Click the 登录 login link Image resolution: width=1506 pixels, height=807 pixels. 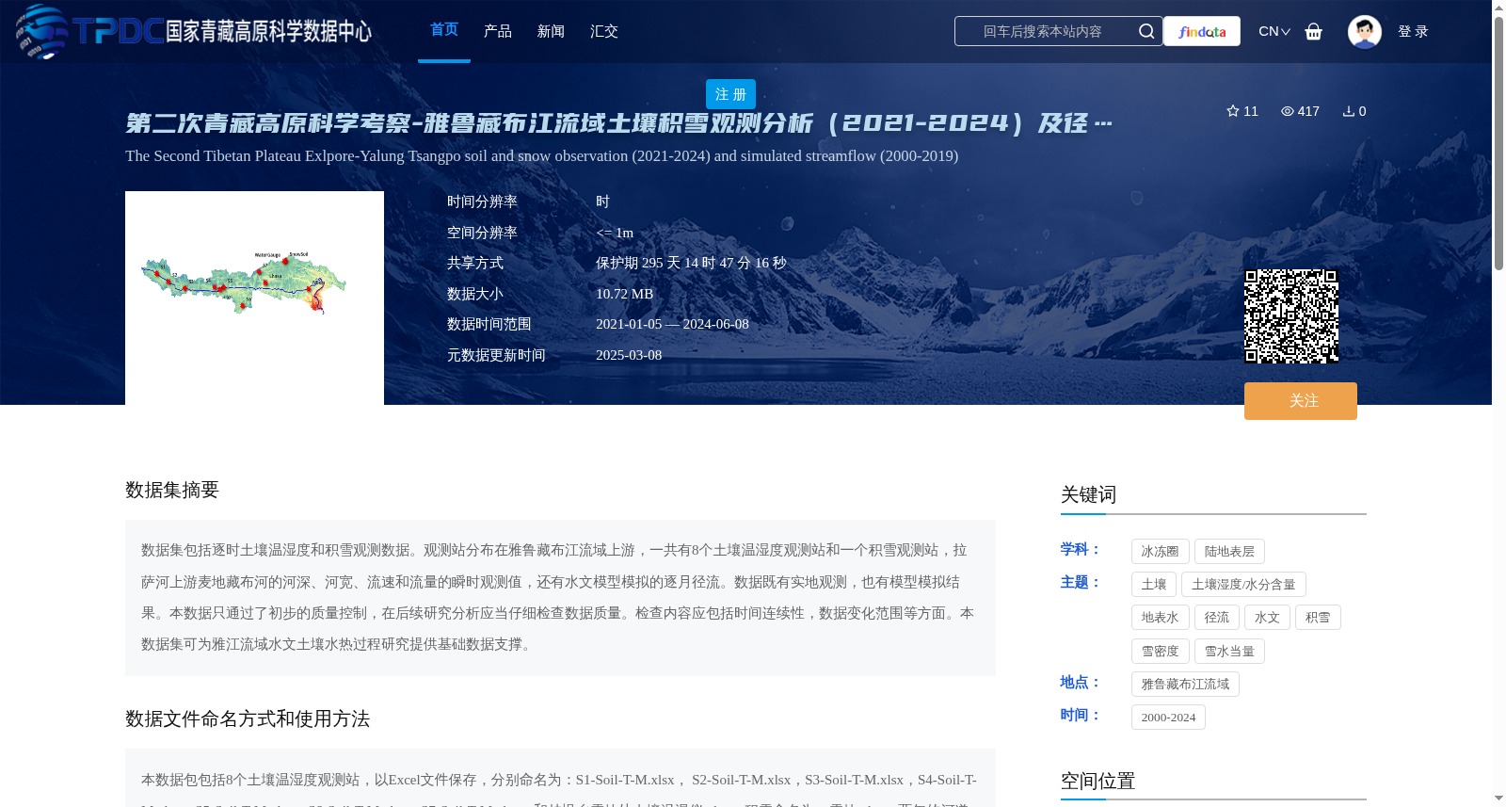point(1413,31)
